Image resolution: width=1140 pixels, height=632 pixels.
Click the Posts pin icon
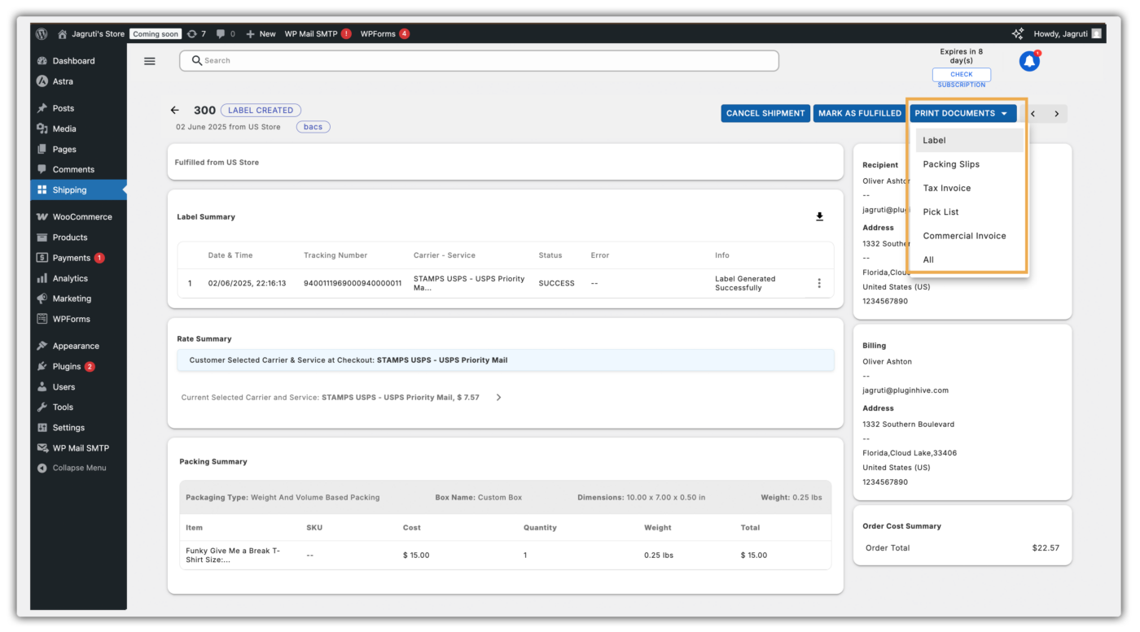pyautogui.click(x=42, y=108)
